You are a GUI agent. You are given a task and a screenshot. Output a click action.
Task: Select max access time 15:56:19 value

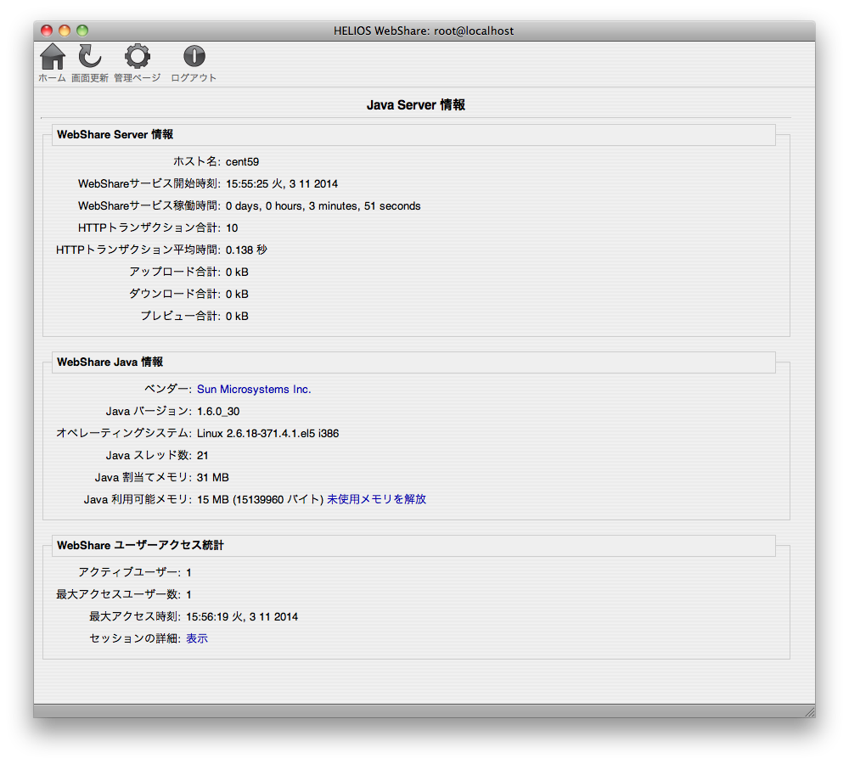pyautogui.click(x=242, y=617)
